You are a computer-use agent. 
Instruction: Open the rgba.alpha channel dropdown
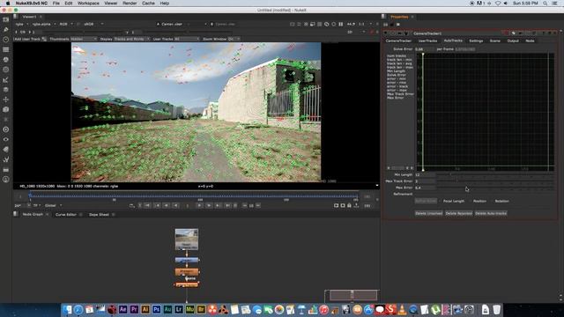coord(44,24)
